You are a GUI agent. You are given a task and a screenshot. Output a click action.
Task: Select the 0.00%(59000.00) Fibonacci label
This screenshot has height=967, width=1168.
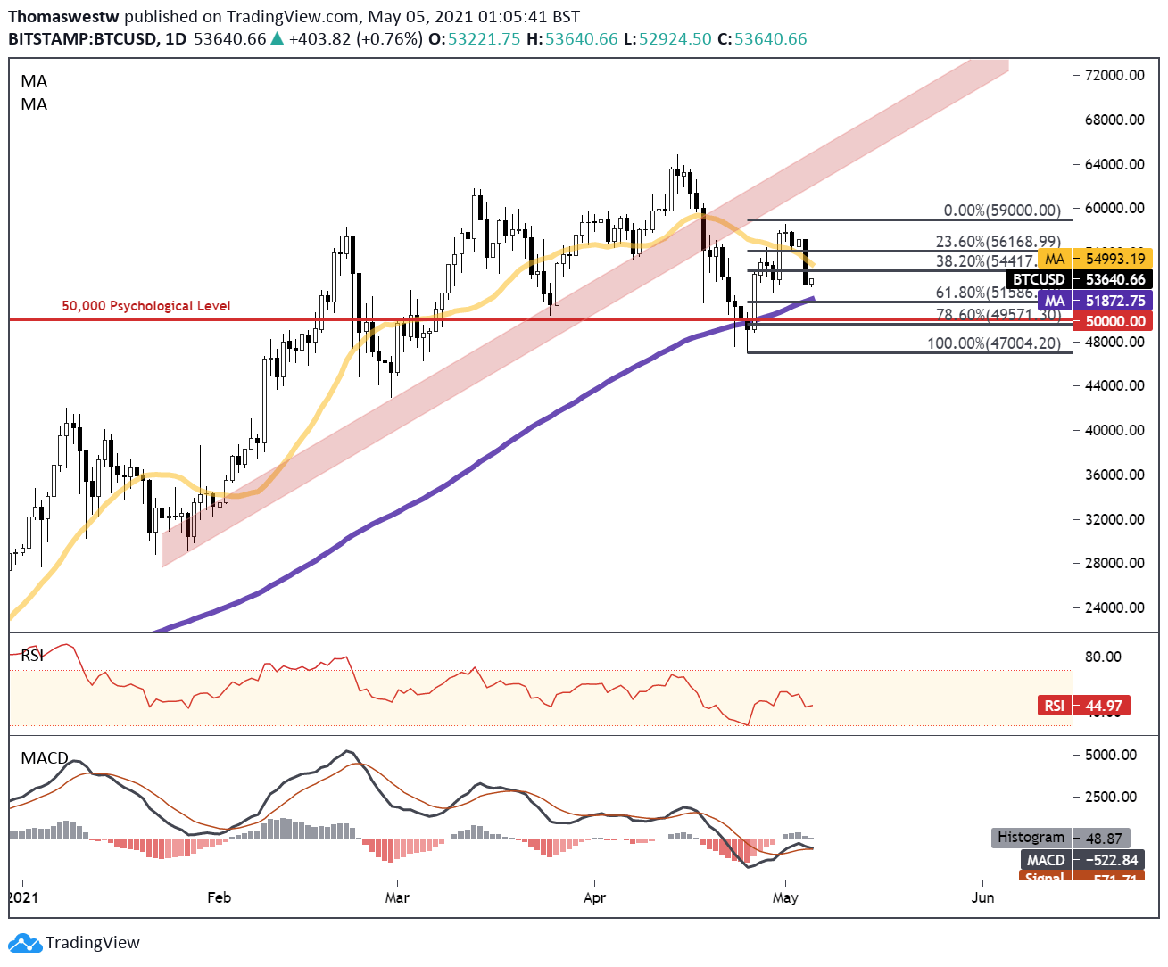coord(1002,211)
